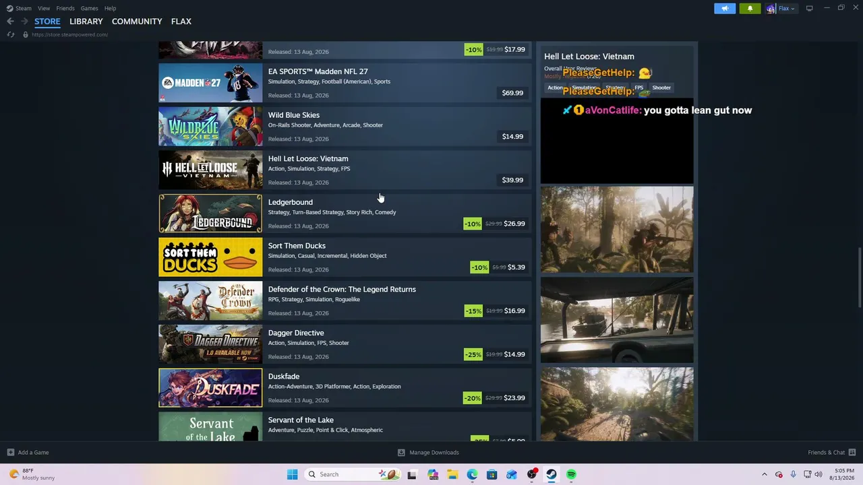Open the View menu

[44, 8]
